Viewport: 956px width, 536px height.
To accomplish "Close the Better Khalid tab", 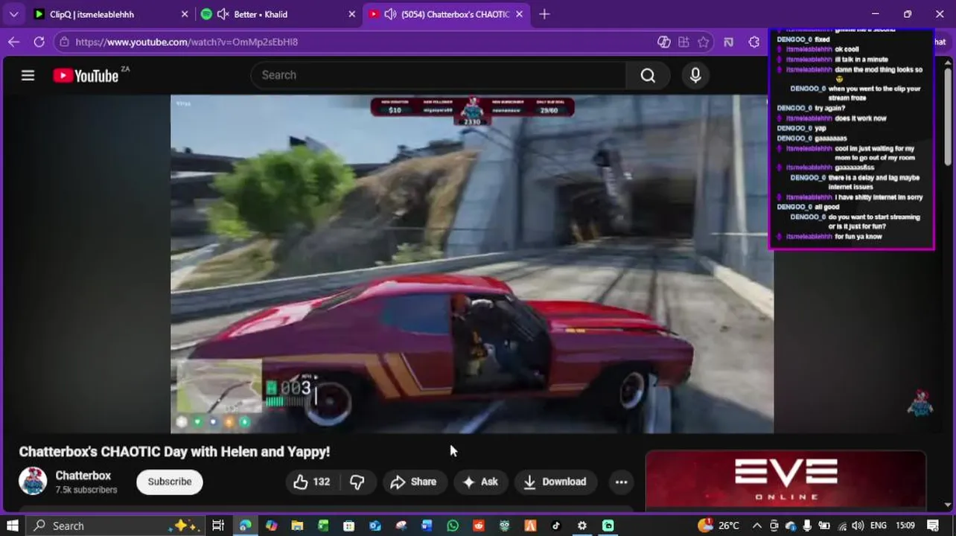I will [x=353, y=14].
